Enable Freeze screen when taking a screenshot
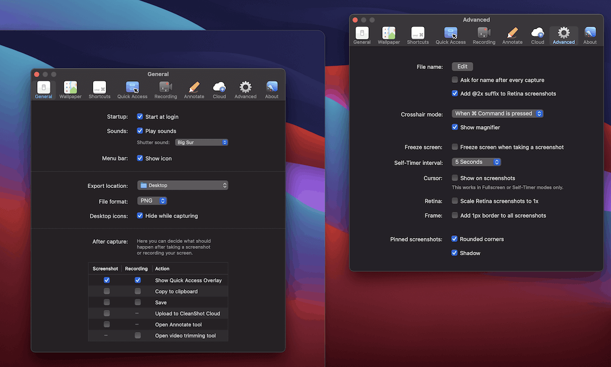The width and height of the screenshot is (611, 367). [455, 147]
